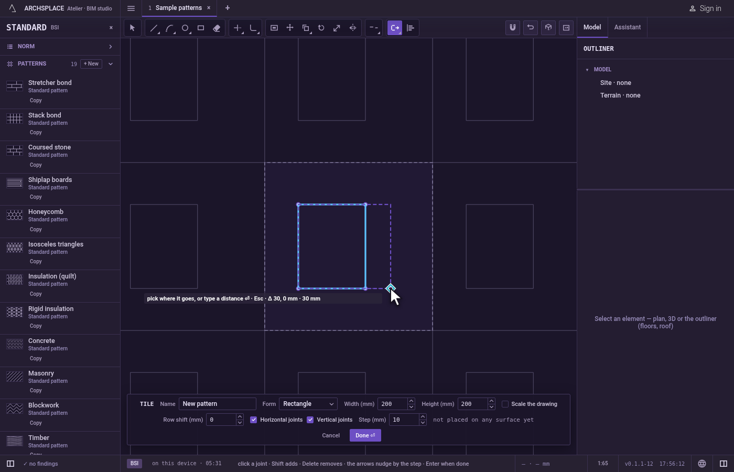Open the hamburger main menu
This screenshot has width=734, height=472.
(131, 8)
